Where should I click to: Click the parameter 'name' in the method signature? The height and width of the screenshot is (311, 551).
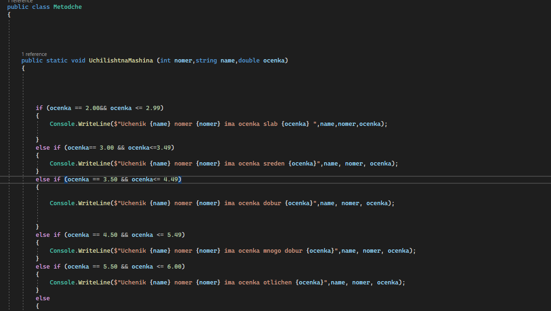coord(227,60)
